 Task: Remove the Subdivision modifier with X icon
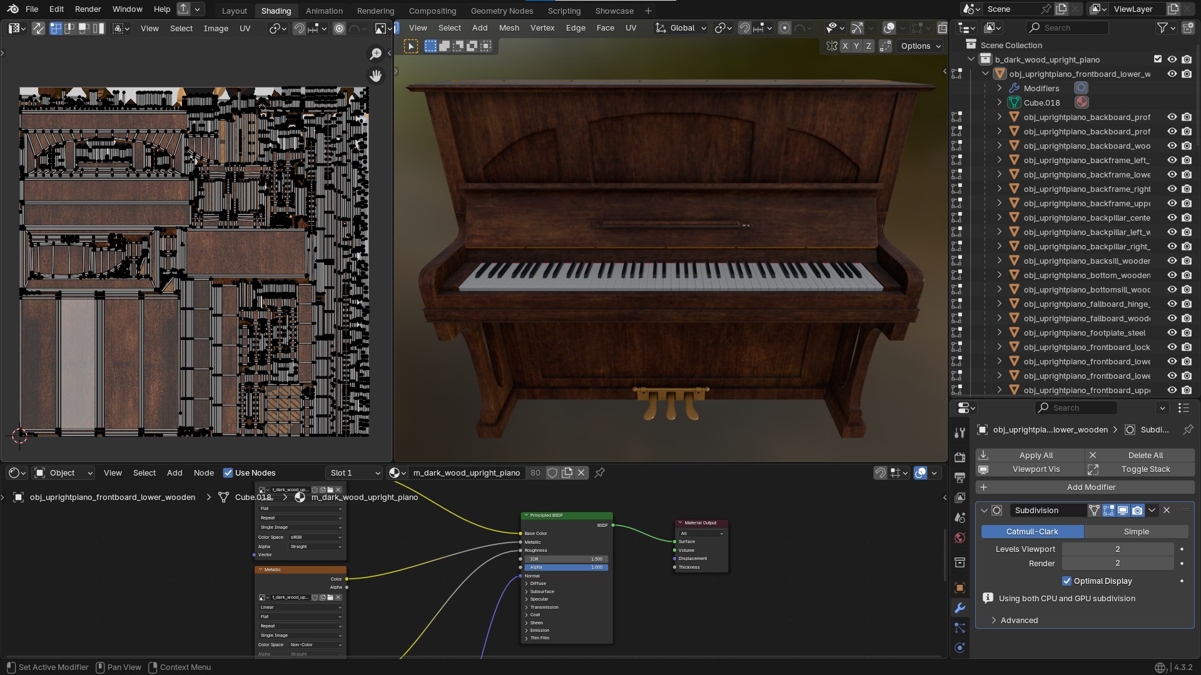[x=1167, y=510]
